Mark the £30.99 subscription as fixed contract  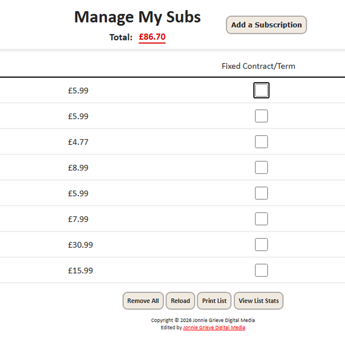(x=261, y=244)
